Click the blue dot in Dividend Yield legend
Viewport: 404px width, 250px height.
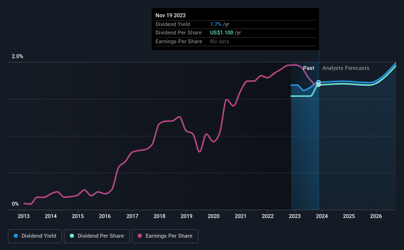[x=16, y=236]
